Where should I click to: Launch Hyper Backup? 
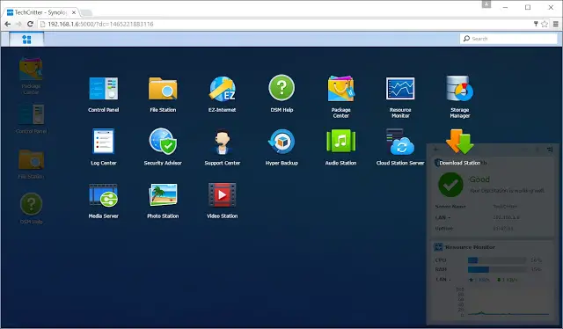pyautogui.click(x=281, y=147)
